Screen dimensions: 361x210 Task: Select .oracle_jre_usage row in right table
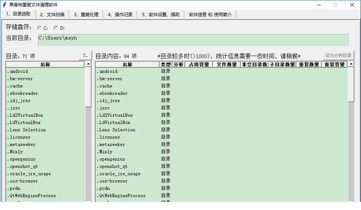[x=221, y=174]
